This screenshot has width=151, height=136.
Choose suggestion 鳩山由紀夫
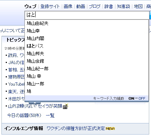(87, 23)
